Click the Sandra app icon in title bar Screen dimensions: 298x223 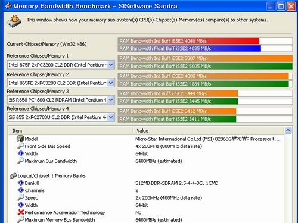8,6
